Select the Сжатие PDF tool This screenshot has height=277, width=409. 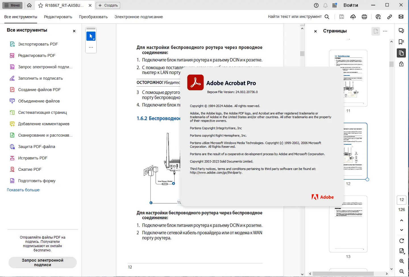coord(31,169)
